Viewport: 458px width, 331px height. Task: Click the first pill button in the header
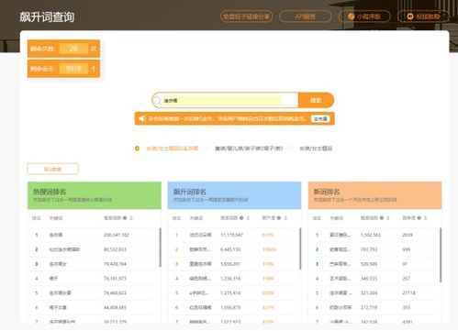pyautogui.click(x=246, y=17)
